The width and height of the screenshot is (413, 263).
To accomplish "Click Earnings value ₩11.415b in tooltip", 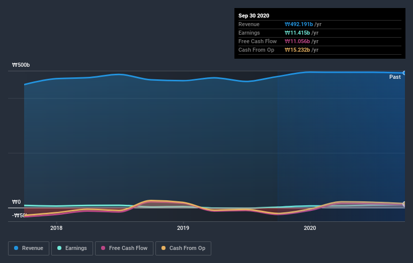I will [297, 33].
